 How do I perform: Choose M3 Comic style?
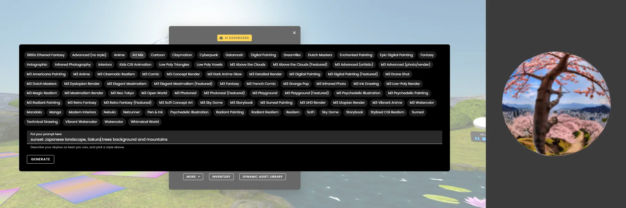(151, 74)
